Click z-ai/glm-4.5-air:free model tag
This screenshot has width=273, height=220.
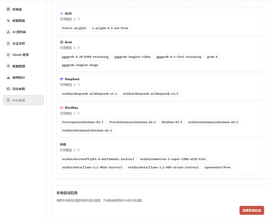tap(110, 28)
